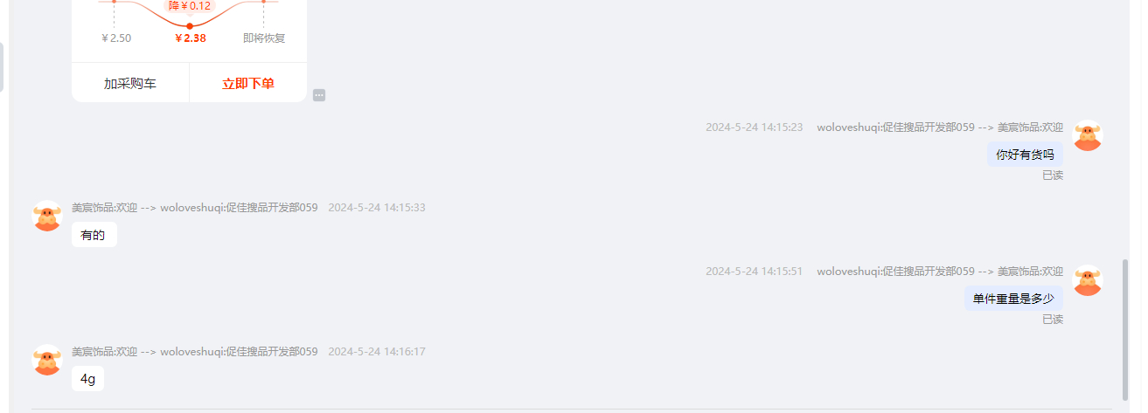
Task: Select the 有的 reply bubble
Action: click(x=94, y=235)
